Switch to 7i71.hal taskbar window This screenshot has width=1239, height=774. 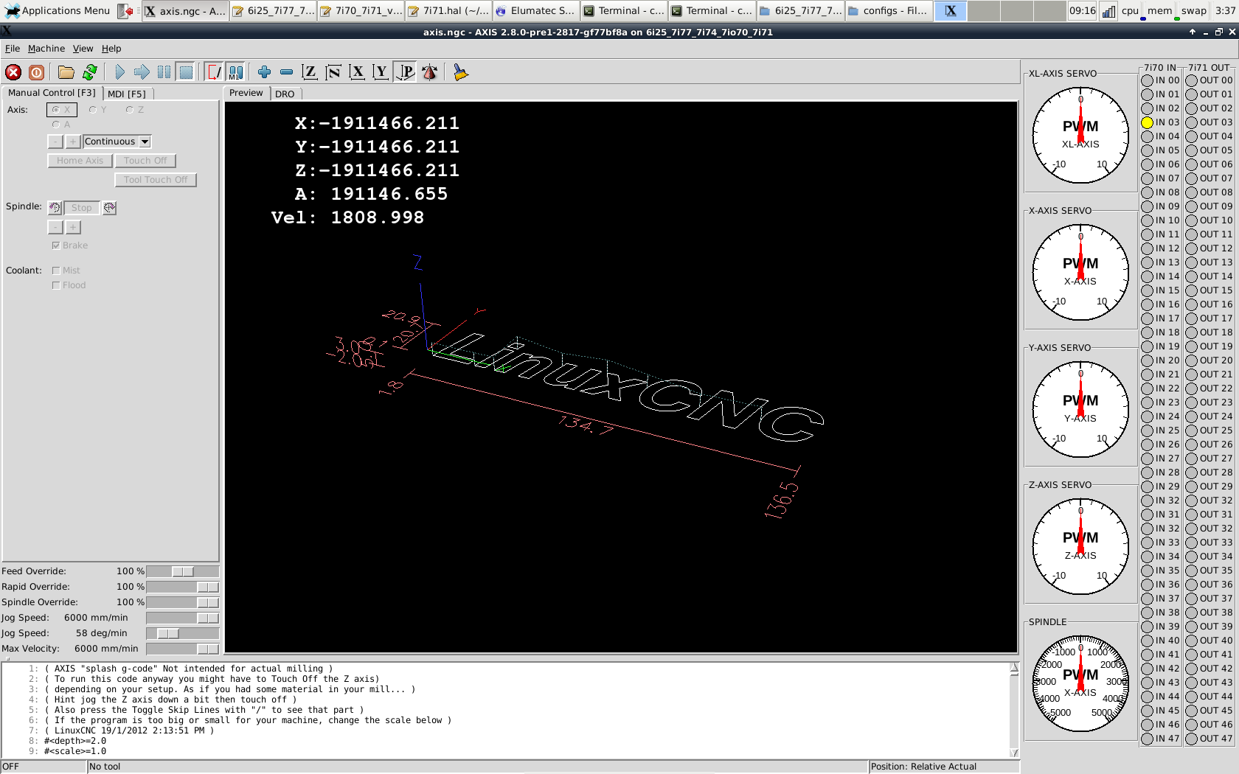click(x=448, y=10)
